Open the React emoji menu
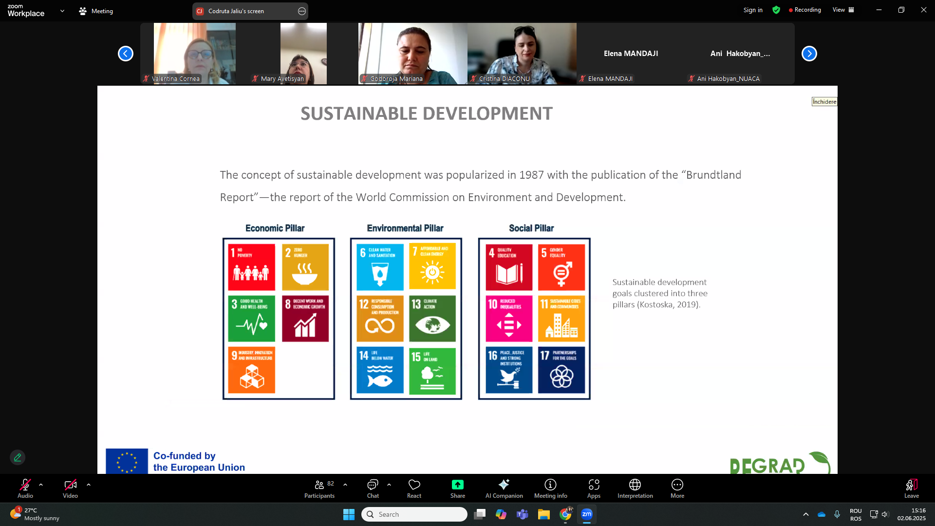 [414, 488]
